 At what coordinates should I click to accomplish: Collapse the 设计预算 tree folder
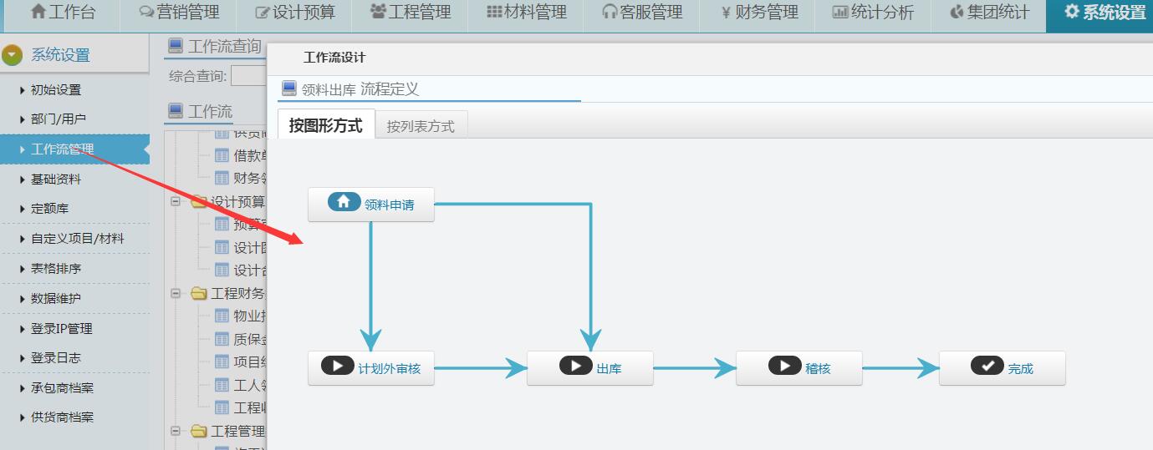coord(176,202)
